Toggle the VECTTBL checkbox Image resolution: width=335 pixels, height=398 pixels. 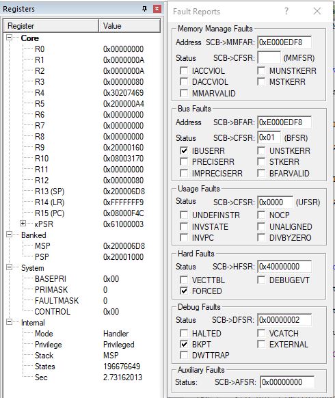(184, 280)
